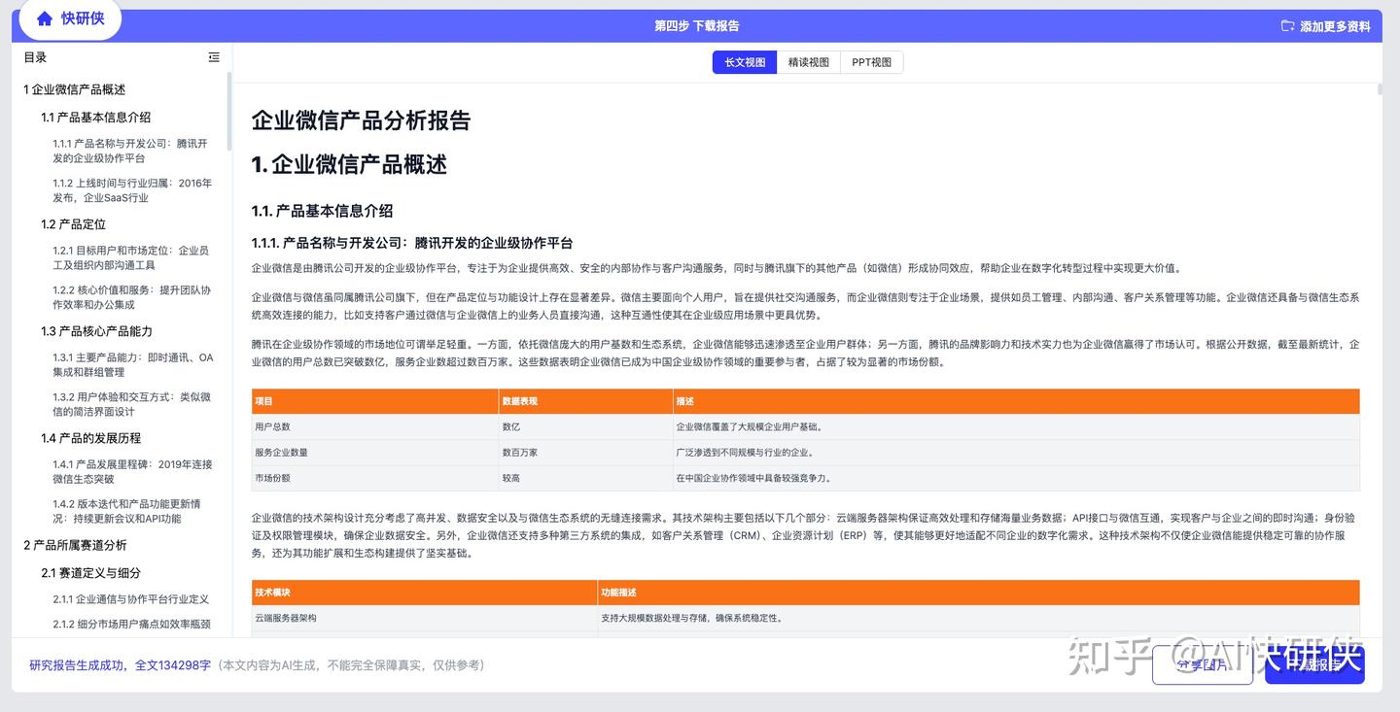Click the 数亿 table cell

(x=586, y=426)
